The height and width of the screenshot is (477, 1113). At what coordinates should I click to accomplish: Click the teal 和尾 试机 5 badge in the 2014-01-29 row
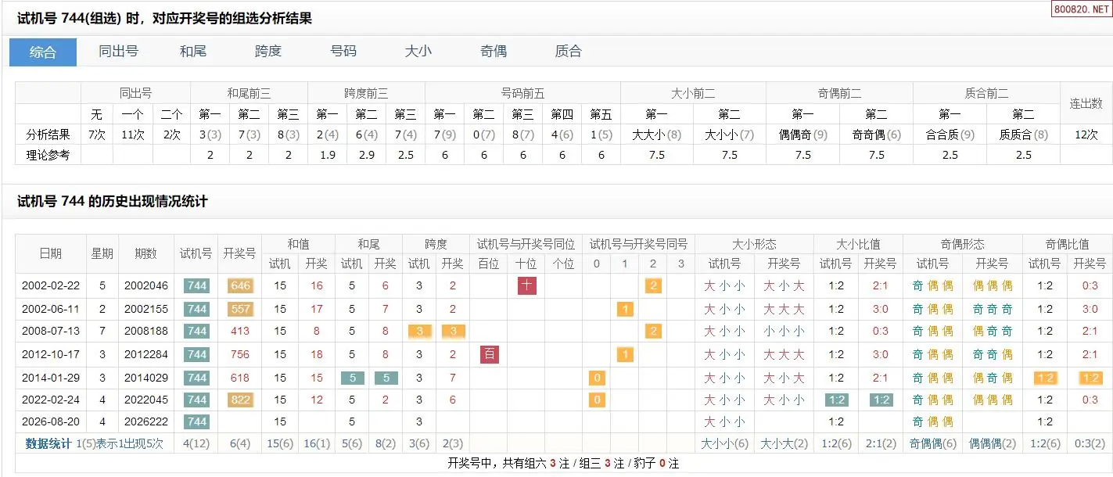(x=353, y=378)
